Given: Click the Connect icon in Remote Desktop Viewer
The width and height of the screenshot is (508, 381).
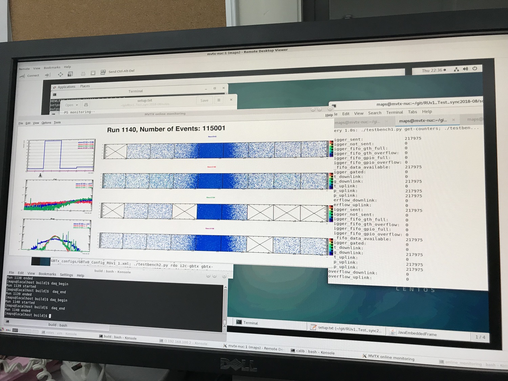Looking at the screenshot, I should point(22,76).
